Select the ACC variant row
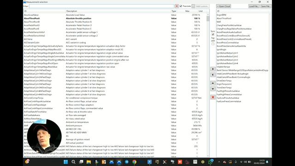 [x=115, y=39]
